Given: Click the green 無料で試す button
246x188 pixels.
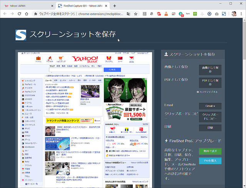Looking at the screenshot, I should pyautogui.click(x=210, y=150).
